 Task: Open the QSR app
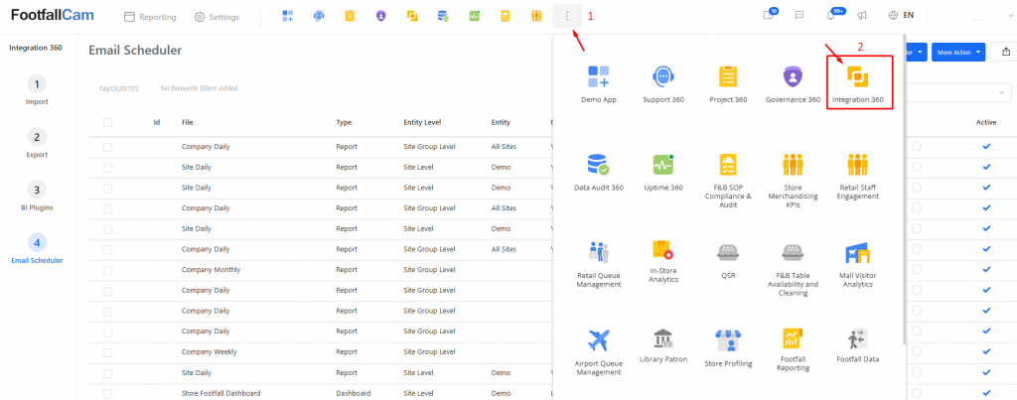[x=728, y=259]
